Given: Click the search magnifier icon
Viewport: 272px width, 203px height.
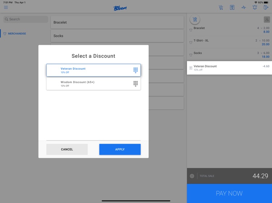Looking at the screenshot, I should (7, 19).
